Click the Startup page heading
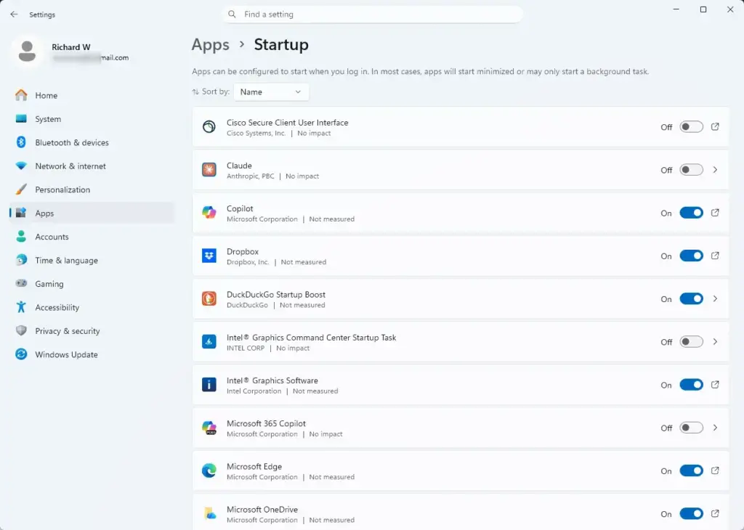744x530 pixels. click(281, 44)
